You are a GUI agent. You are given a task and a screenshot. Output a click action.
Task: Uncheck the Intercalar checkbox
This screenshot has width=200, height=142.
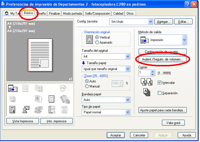coord(159,82)
